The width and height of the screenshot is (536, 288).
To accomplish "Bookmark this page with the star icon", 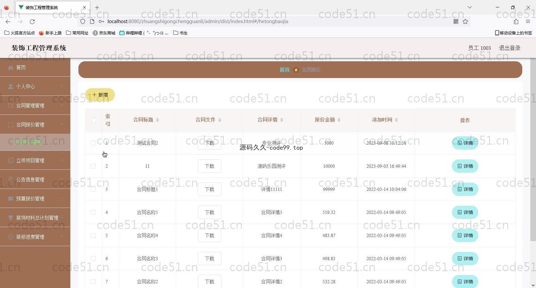I will (x=465, y=21).
